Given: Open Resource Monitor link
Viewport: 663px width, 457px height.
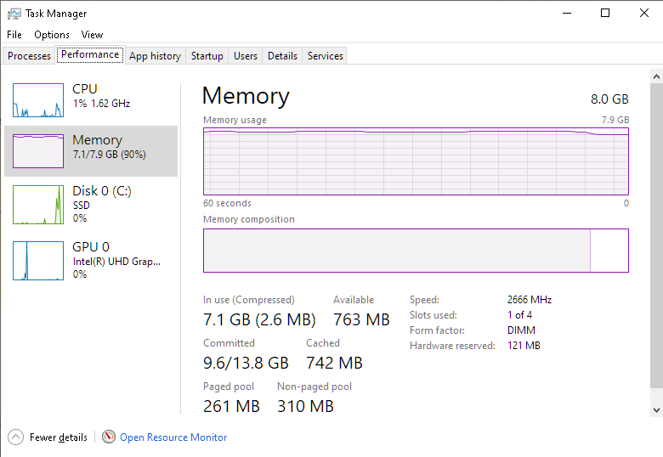Looking at the screenshot, I should coord(173,437).
